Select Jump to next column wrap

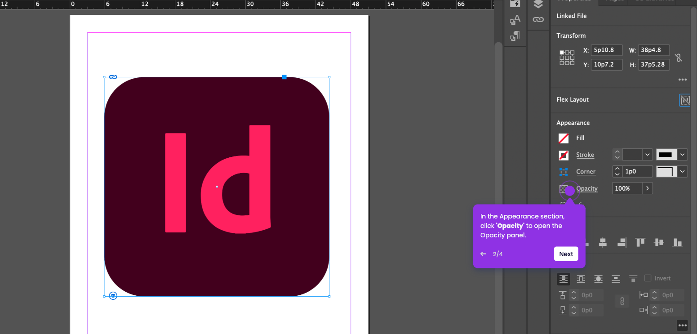pyautogui.click(x=633, y=279)
